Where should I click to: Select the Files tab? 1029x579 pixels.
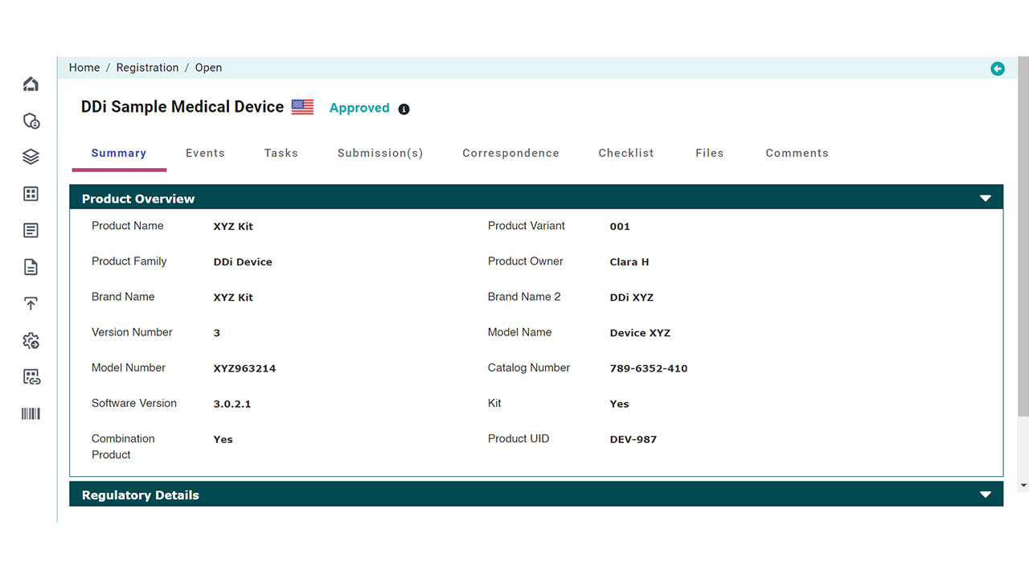pos(709,153)
